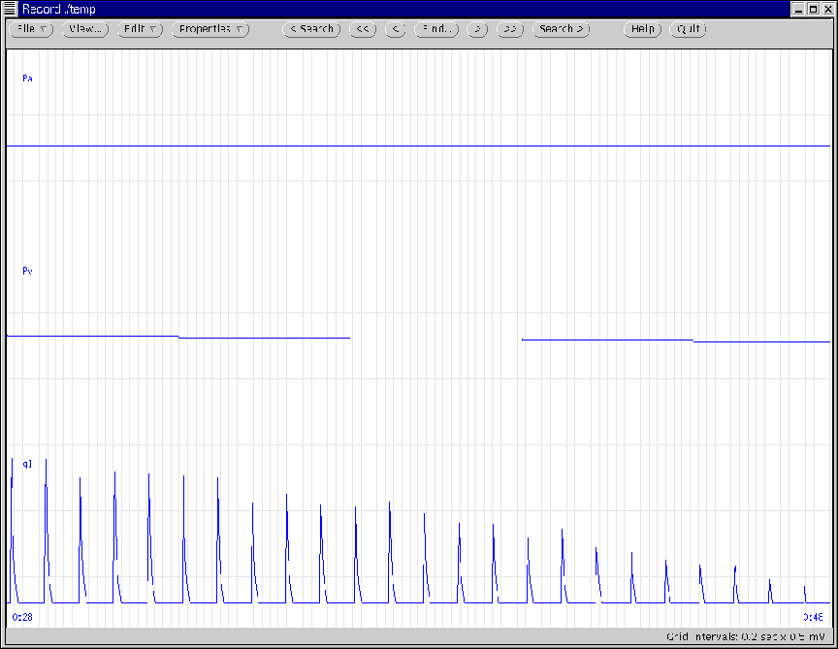This screenshot has height=649, width=838.
Task: Close the Record ./temp window
Action: [828, 9]
